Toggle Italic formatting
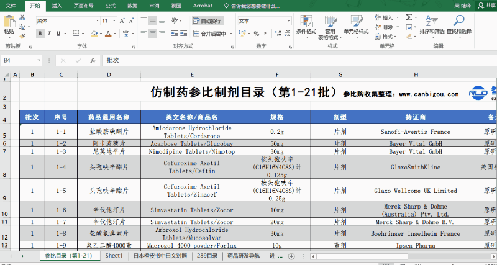The width and height of the screenshot is (497, 265). click(50, 34)
